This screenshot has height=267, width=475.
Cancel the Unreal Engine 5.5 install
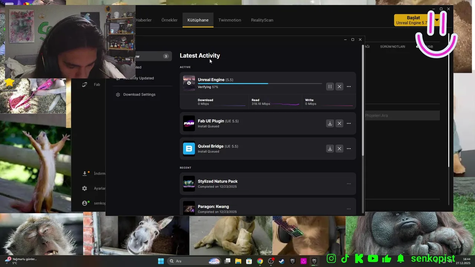coord(339,86)
